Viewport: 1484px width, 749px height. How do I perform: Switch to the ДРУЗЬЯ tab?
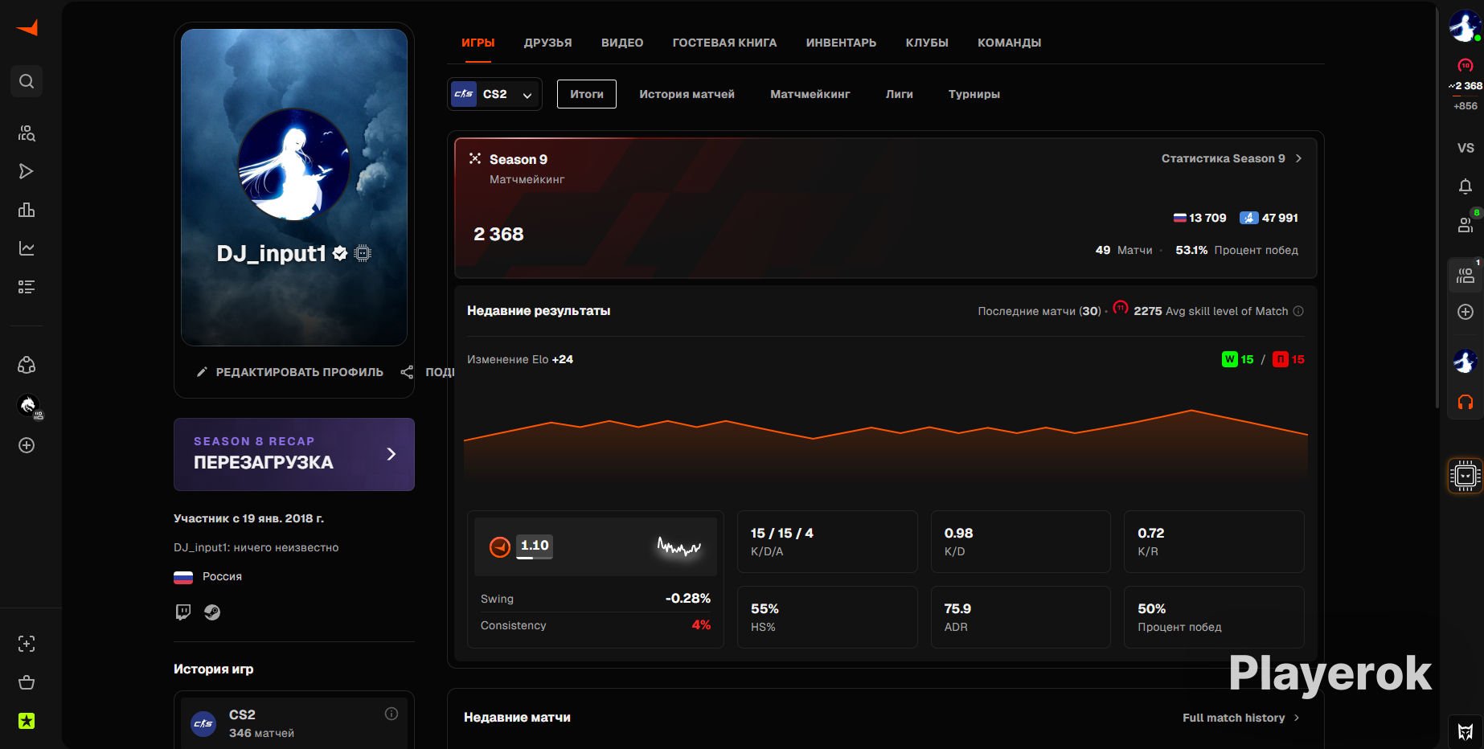coord(548,43)
